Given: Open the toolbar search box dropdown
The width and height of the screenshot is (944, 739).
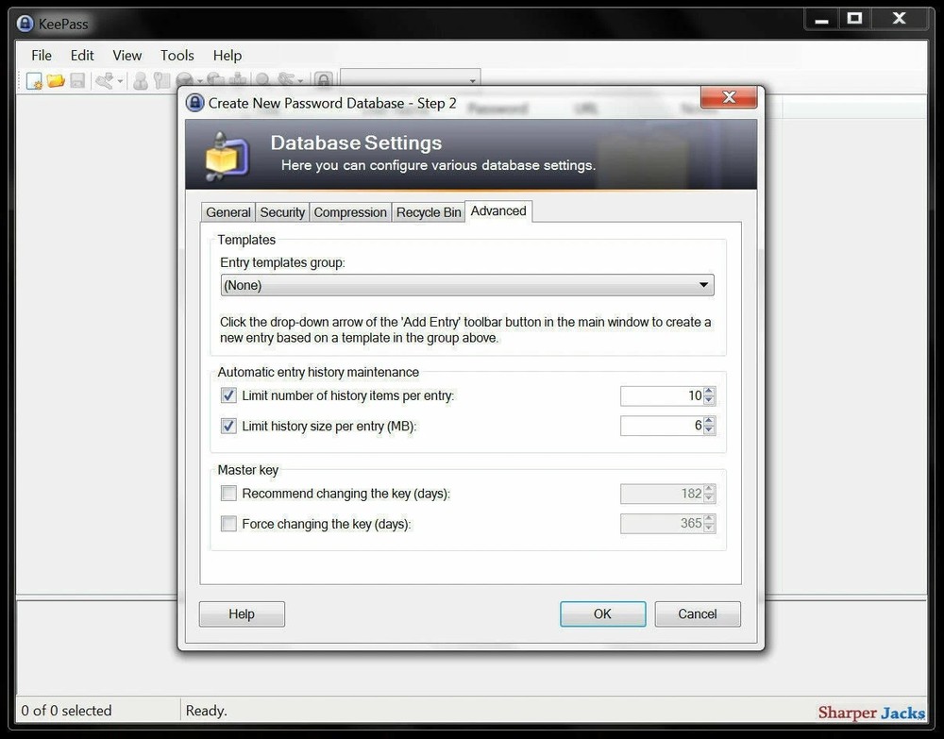Looking at the screenshot, I should point(472,80).
